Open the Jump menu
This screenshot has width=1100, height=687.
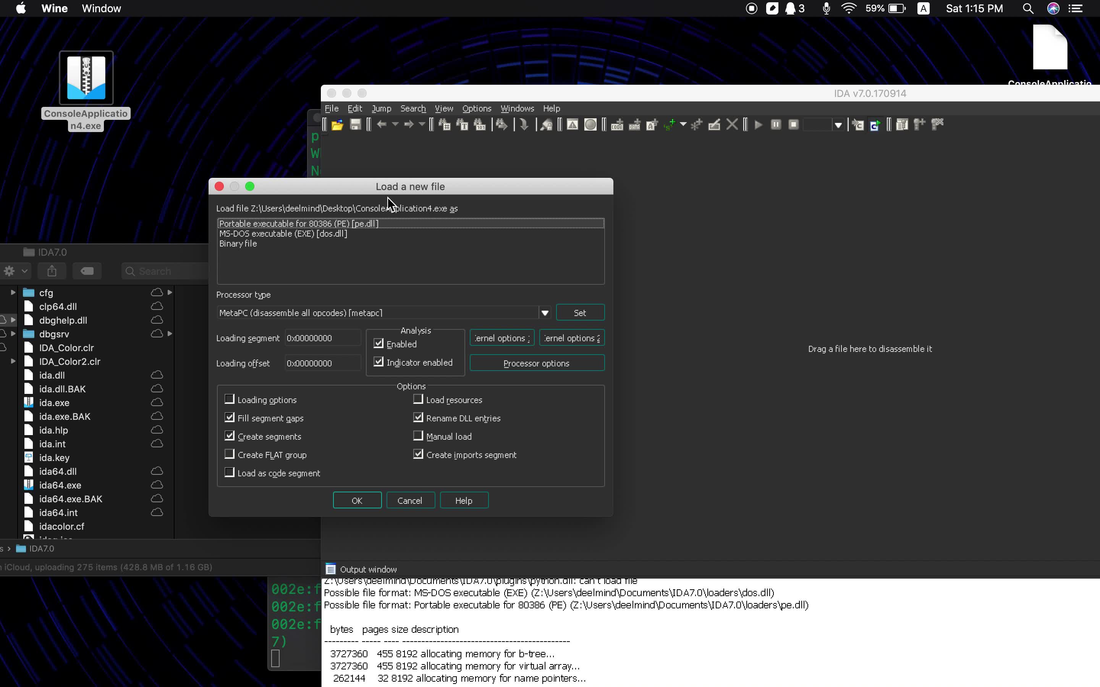tap(381, 109)
